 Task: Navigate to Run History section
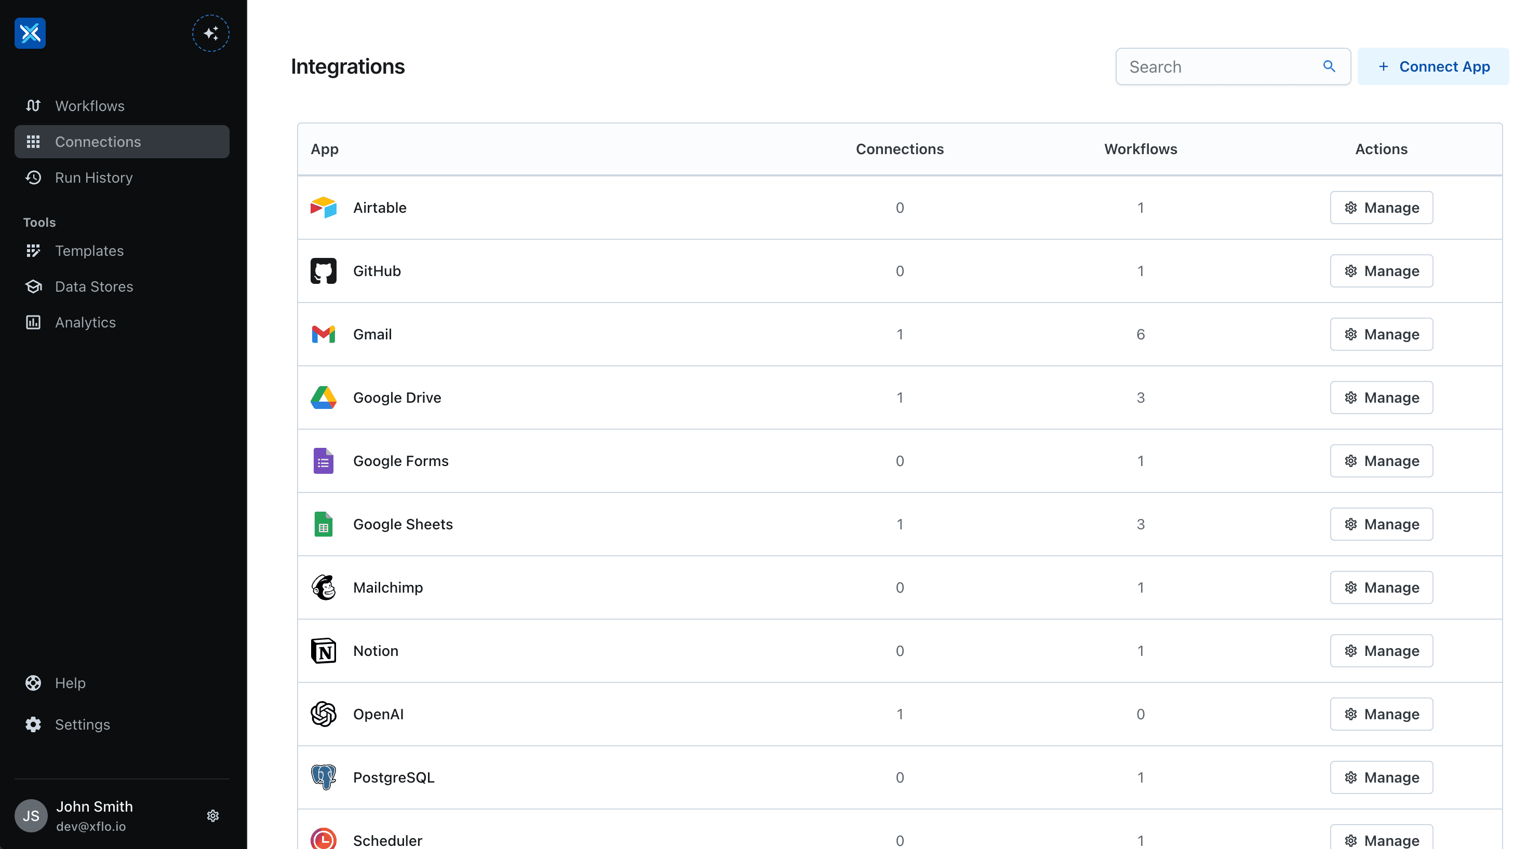click(93, 176)
